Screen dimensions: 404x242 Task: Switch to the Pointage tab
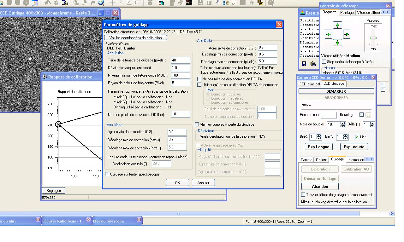click(x=347, y=13)
